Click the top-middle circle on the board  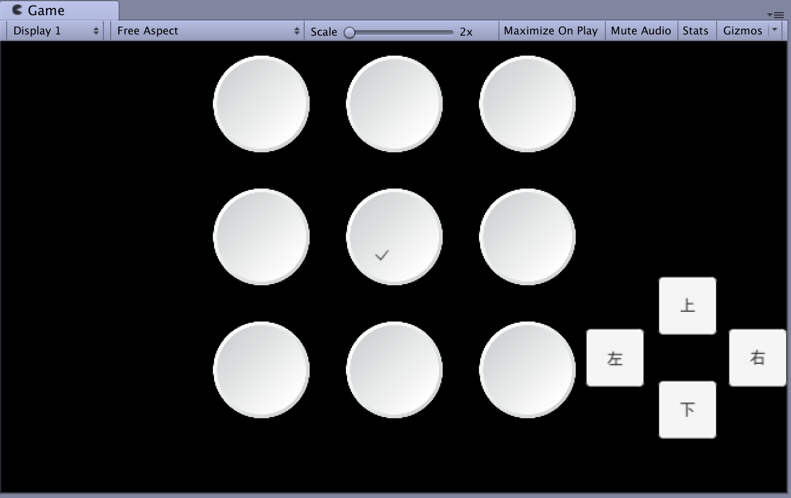(394, 103)
